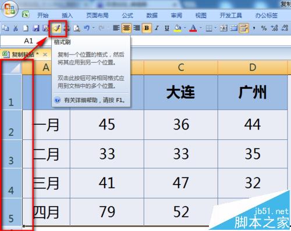Open Font Color dropdown arrow

[x=201, y=28]
